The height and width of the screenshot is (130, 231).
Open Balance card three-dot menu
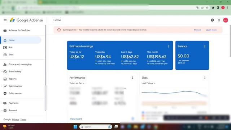(205, 46)
